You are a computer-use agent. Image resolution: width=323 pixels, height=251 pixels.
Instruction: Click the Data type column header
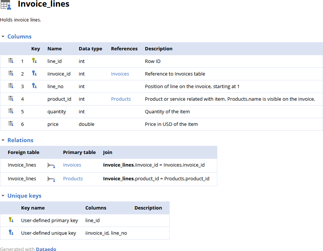tap(90, 48)
